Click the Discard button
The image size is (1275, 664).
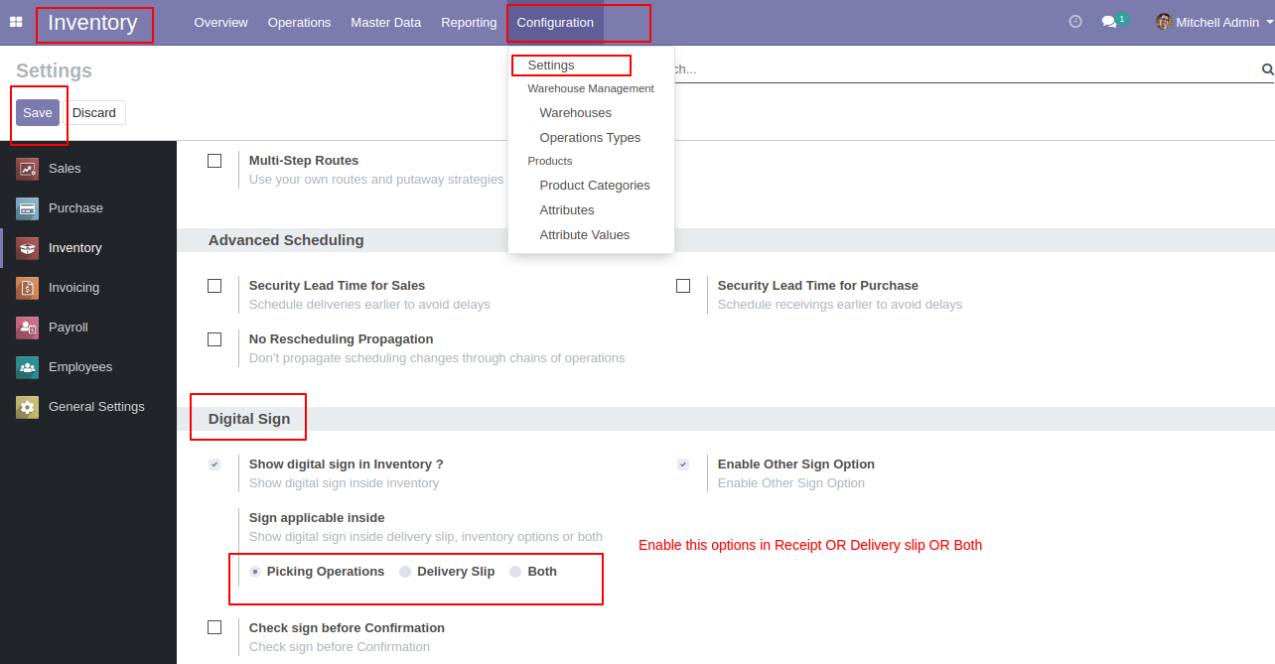(94, 113)
